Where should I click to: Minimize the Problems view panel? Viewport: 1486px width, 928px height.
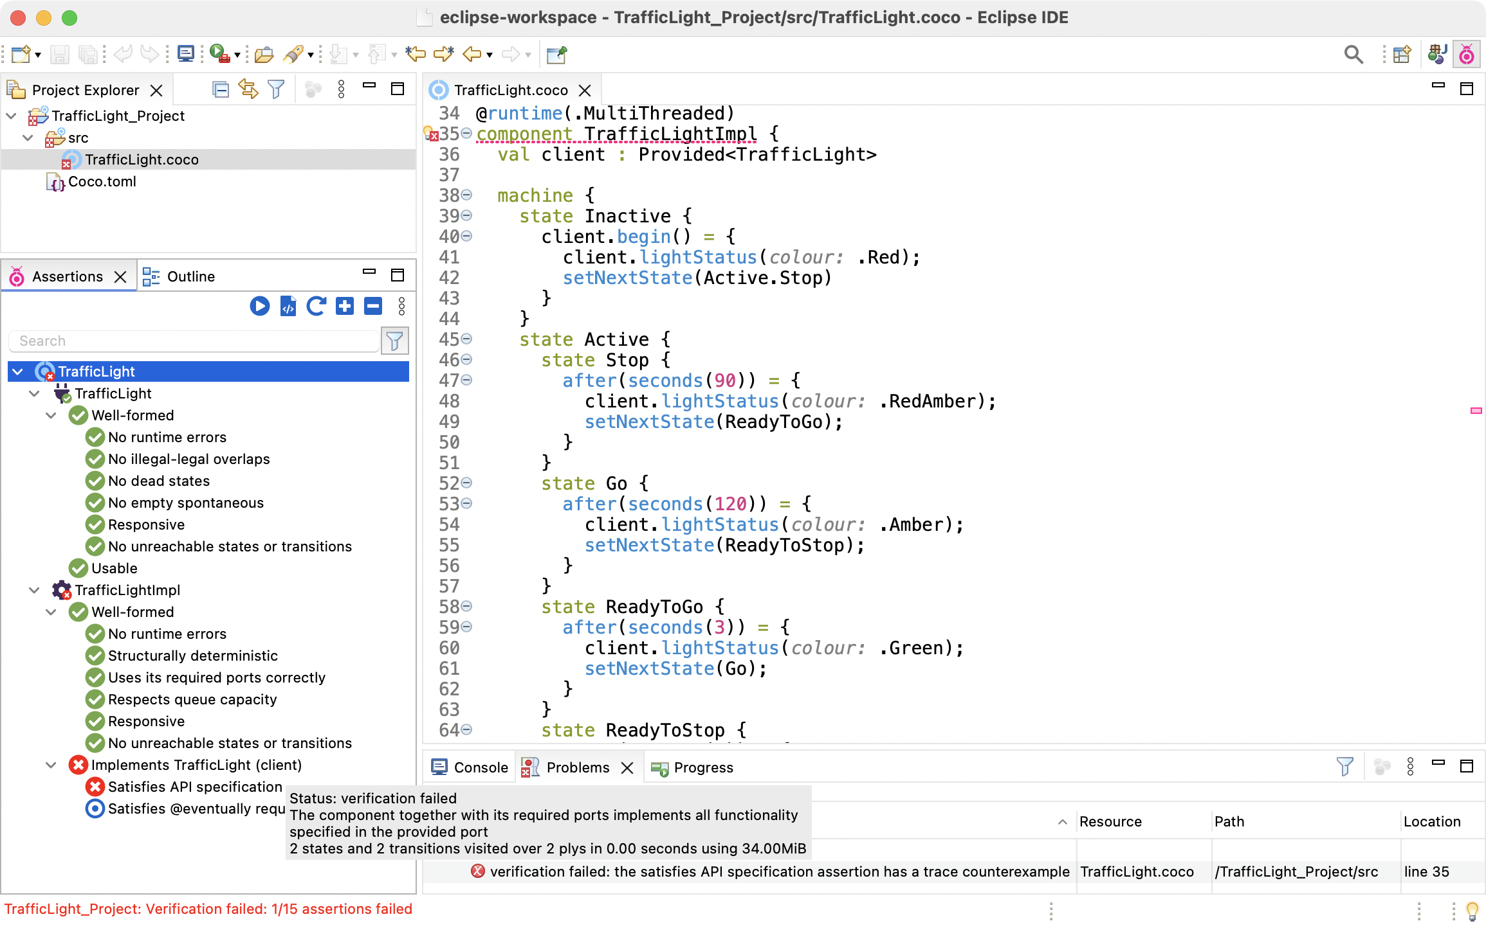(x=1438, y=762)
